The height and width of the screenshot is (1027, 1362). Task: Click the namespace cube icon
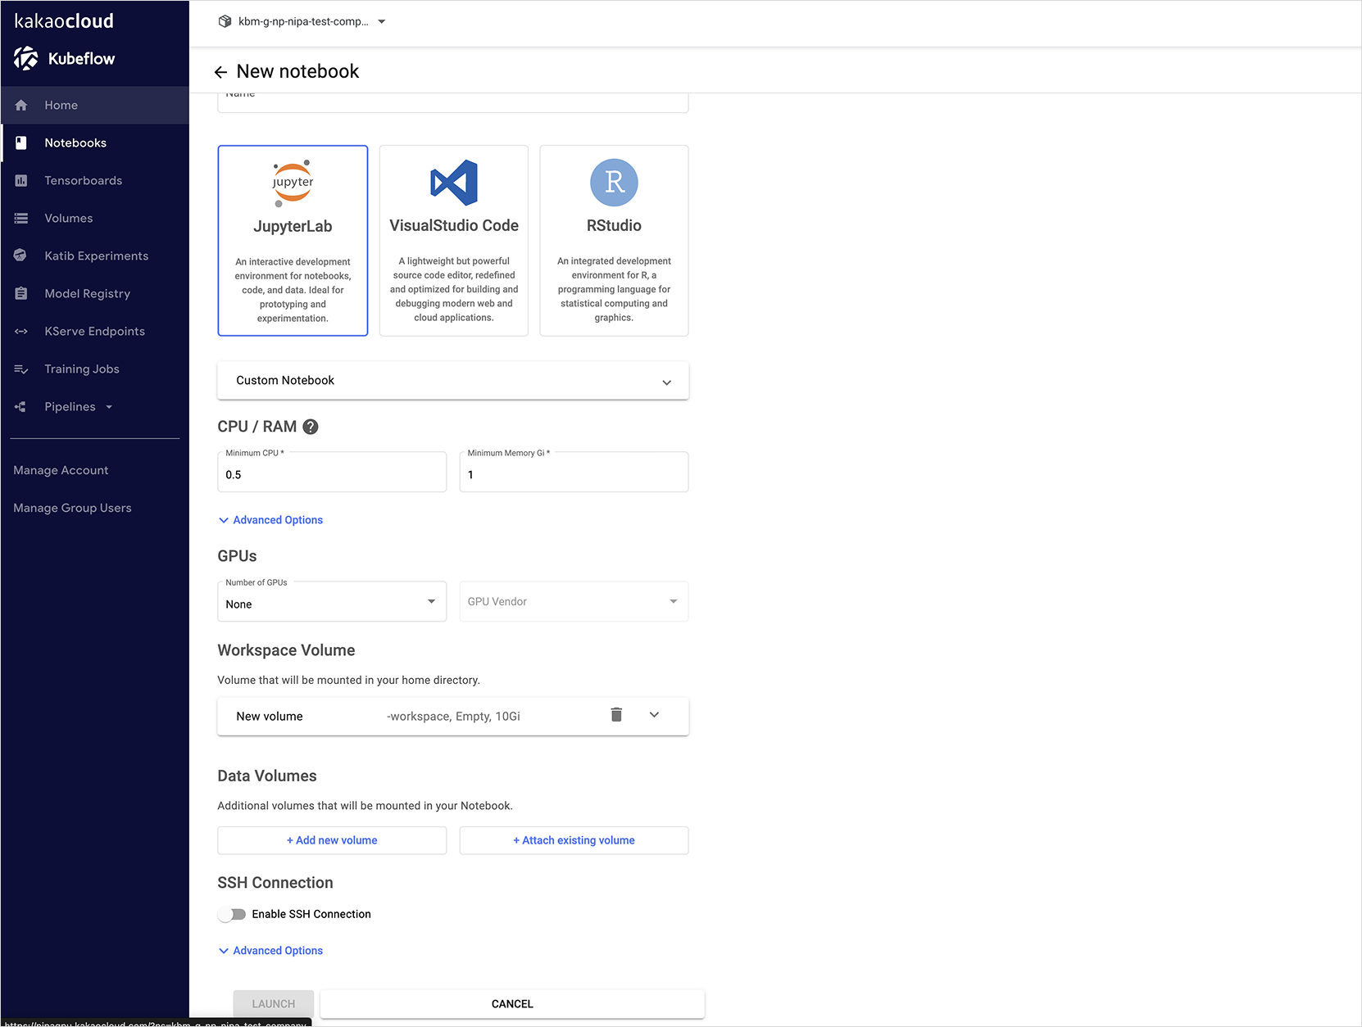coord(225,21)
